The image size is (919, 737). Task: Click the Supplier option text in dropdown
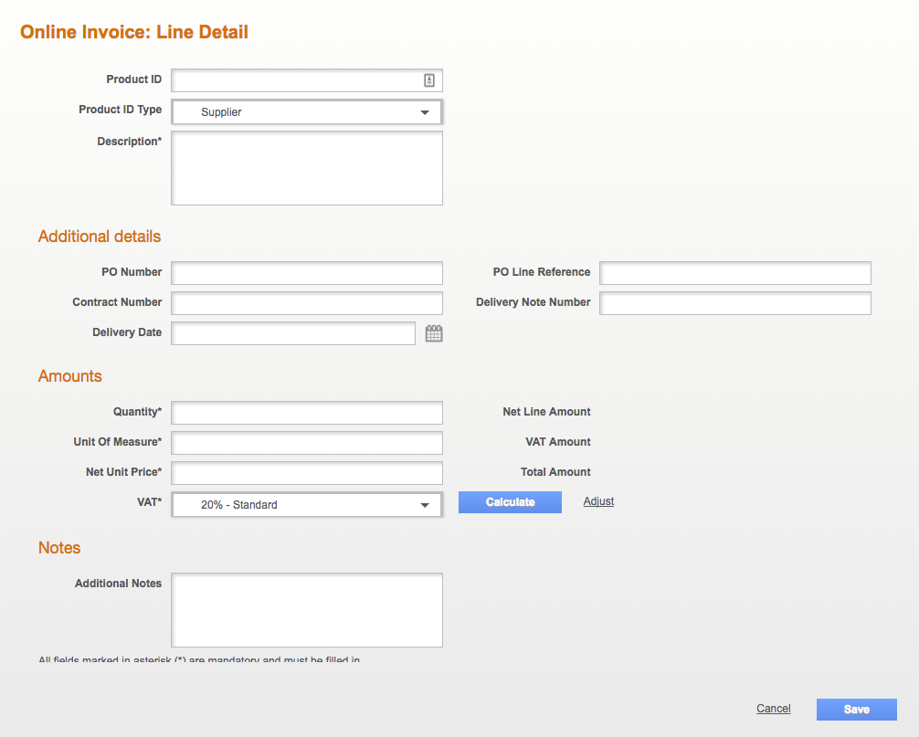(x=221, y=112)
